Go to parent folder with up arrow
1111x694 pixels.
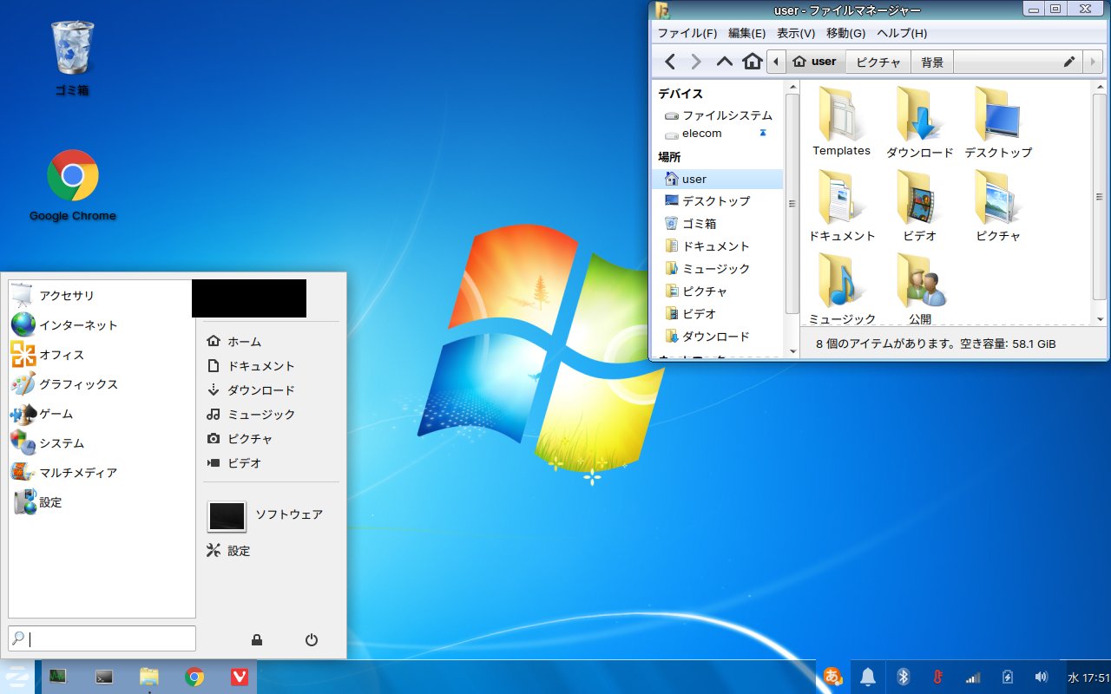click(725, 62)
